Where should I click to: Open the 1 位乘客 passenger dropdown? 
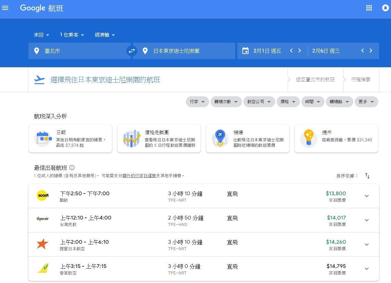coord(72,35)
